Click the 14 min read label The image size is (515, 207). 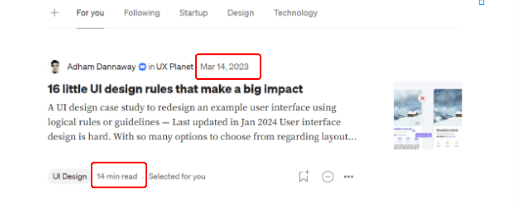point(117,176)
